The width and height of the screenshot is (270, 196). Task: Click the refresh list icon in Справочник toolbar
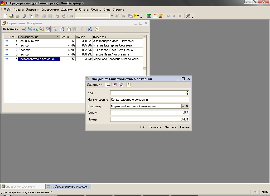pos(90,29)
